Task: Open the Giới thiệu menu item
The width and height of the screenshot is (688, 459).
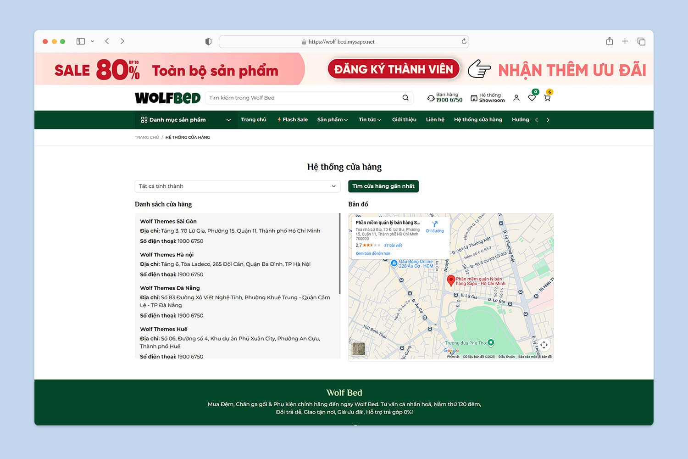Action: [x=404, y=120]
